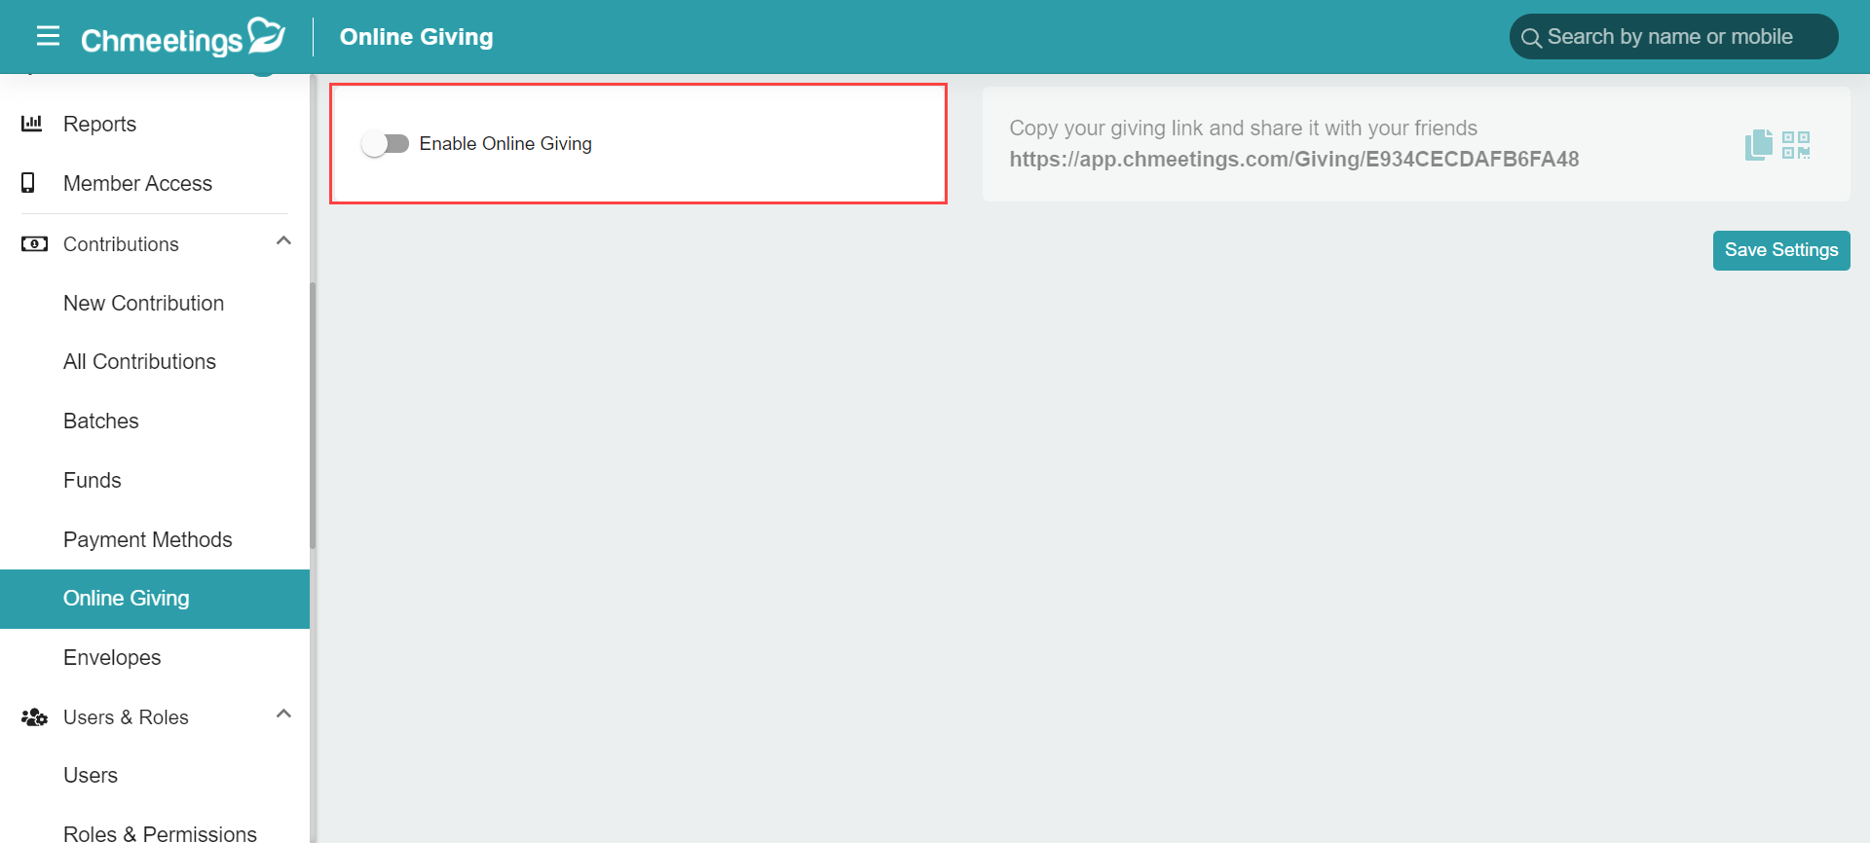The width and height of the screenshot is (1870, 843).
Task: Open Users page in sidebar
Action: [x=155, y=775]
